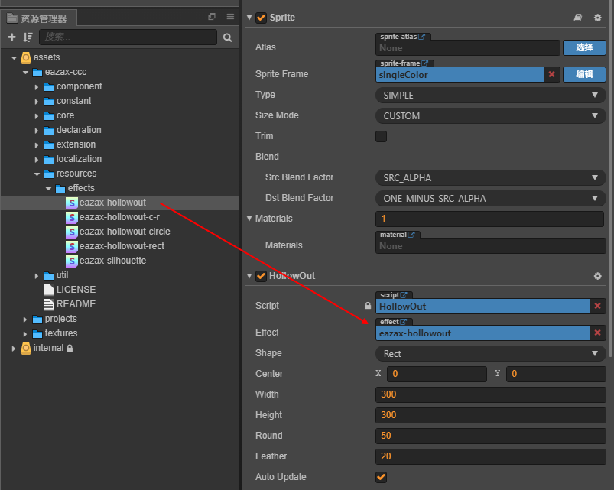Select the declaration folder
Viewport: 614px width, 490px height.
pyautogui.click(x=79, y=130)
